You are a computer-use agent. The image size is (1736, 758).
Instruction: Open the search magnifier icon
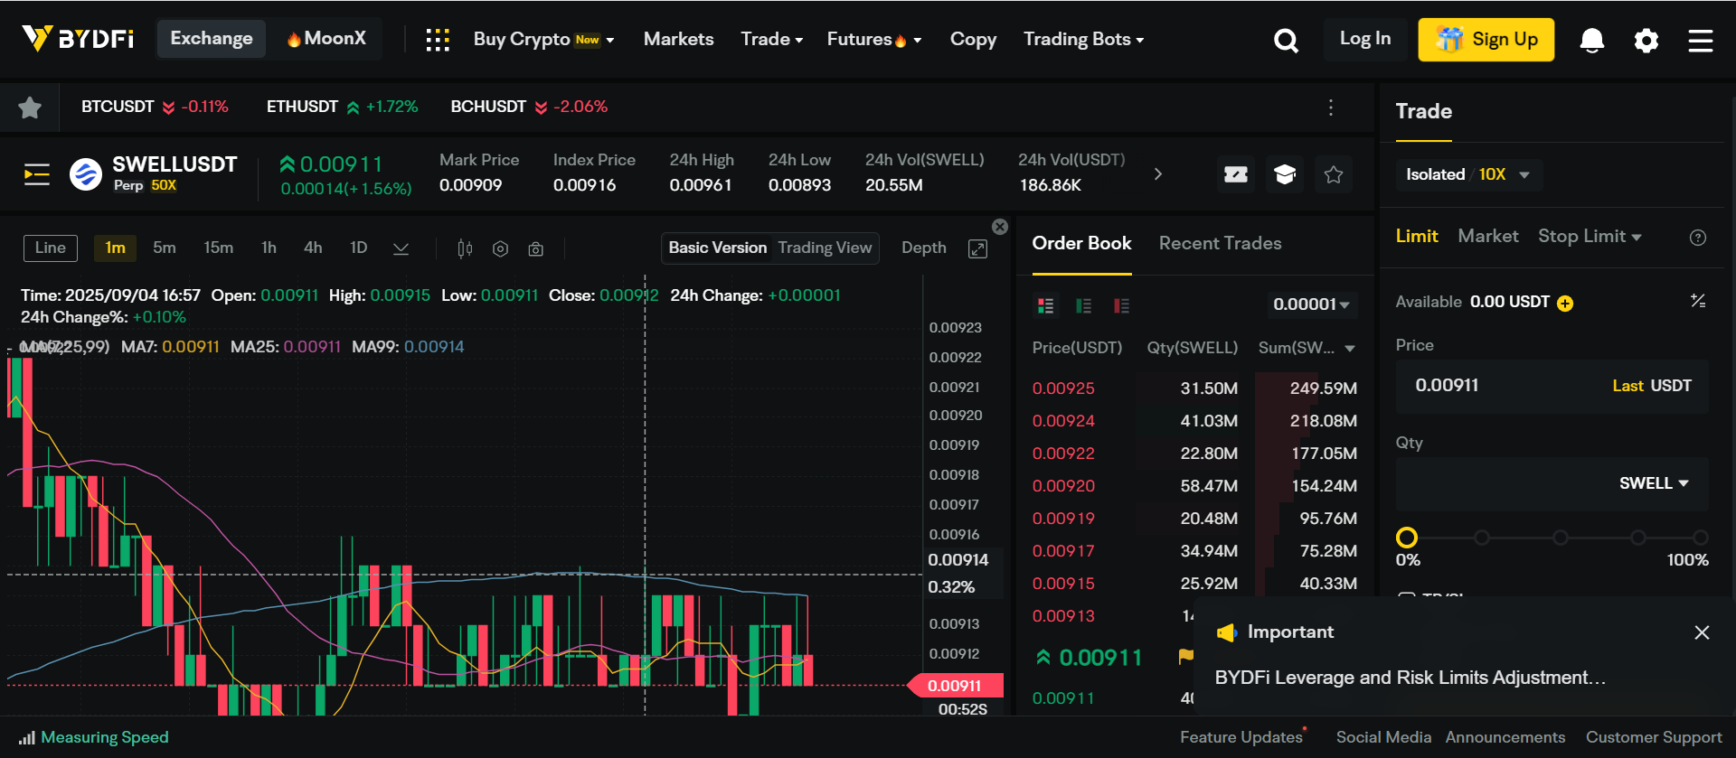click(x=1286, y=41)
